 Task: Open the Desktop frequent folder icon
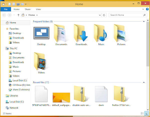(x=41, y=33)
